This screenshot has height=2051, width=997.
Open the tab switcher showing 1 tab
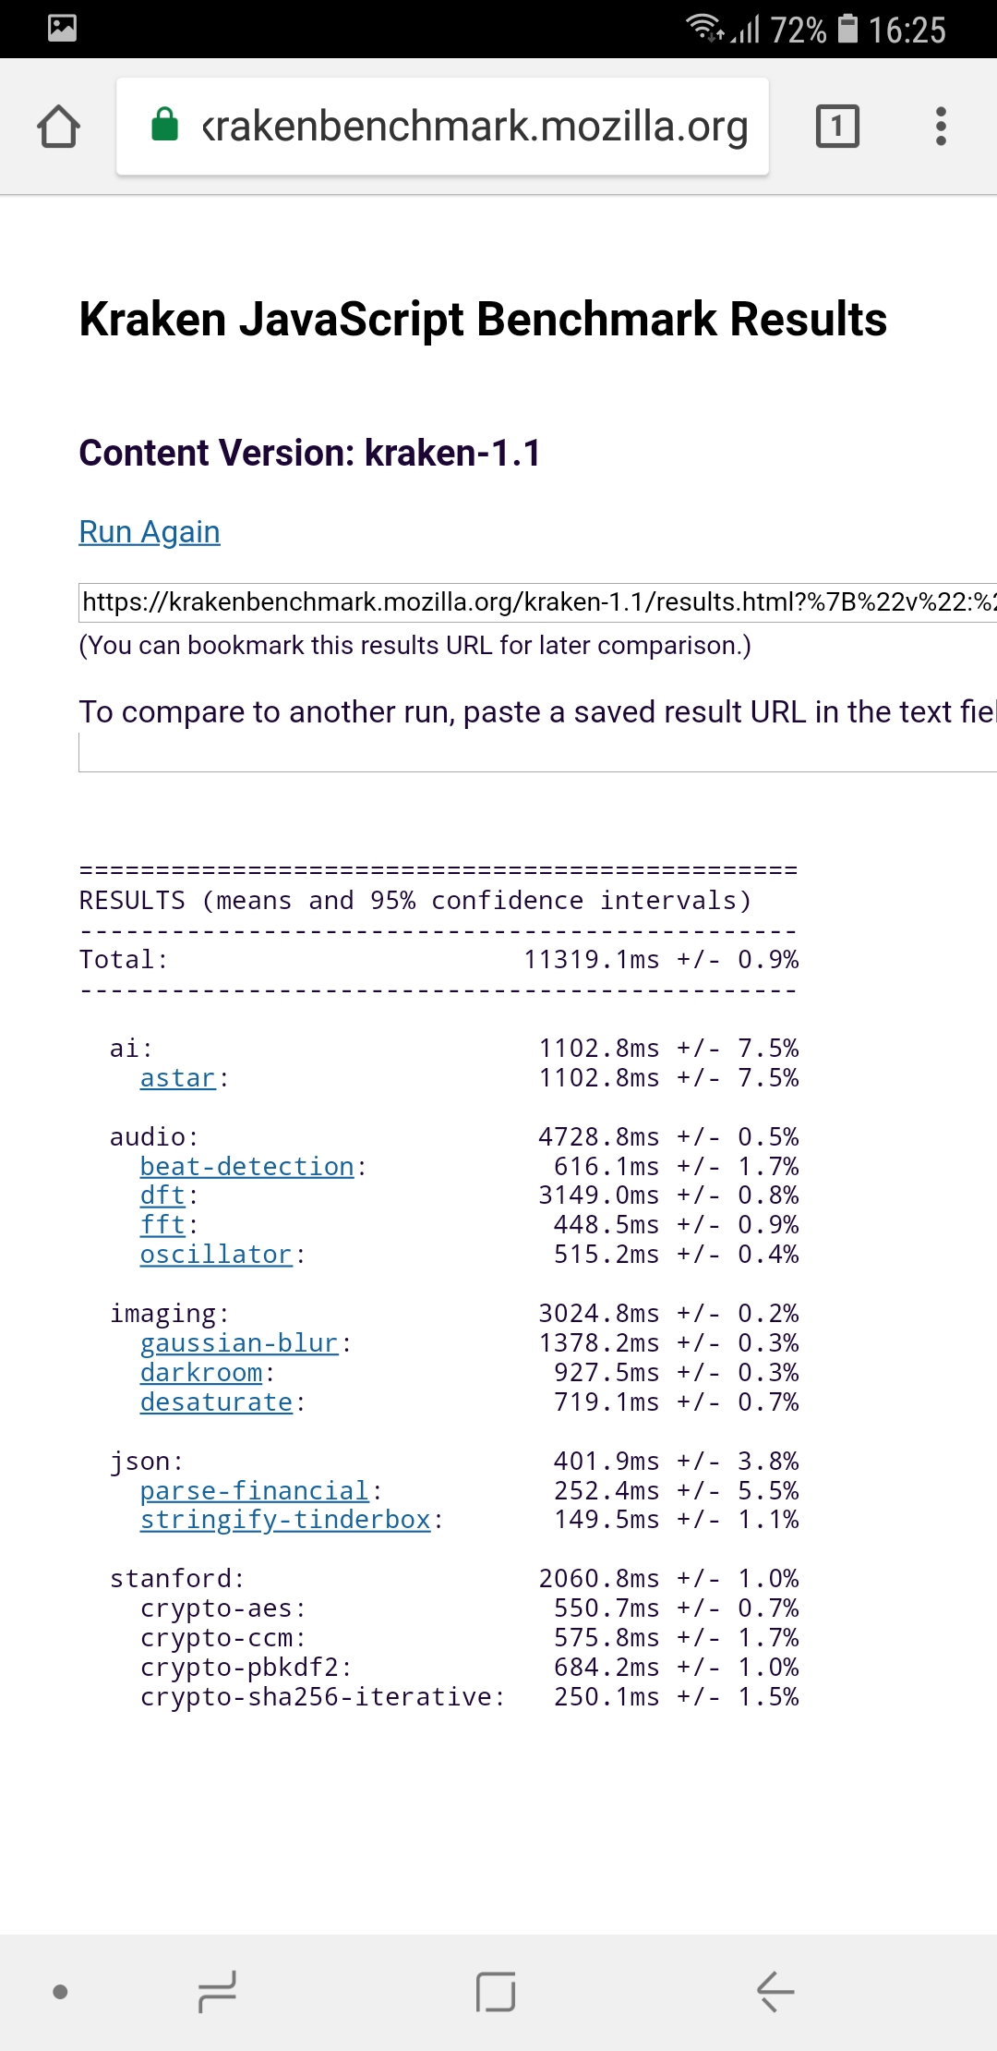[837, 127]
